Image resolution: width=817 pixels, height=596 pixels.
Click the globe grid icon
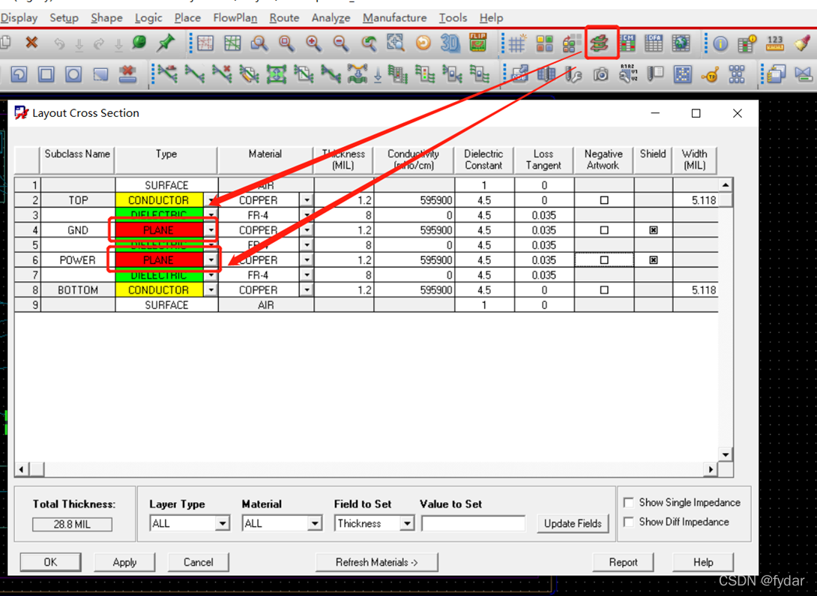point(681,43)
